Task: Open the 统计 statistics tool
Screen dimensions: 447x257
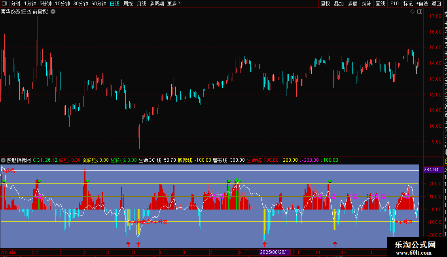Action: (x=366, y=4)
